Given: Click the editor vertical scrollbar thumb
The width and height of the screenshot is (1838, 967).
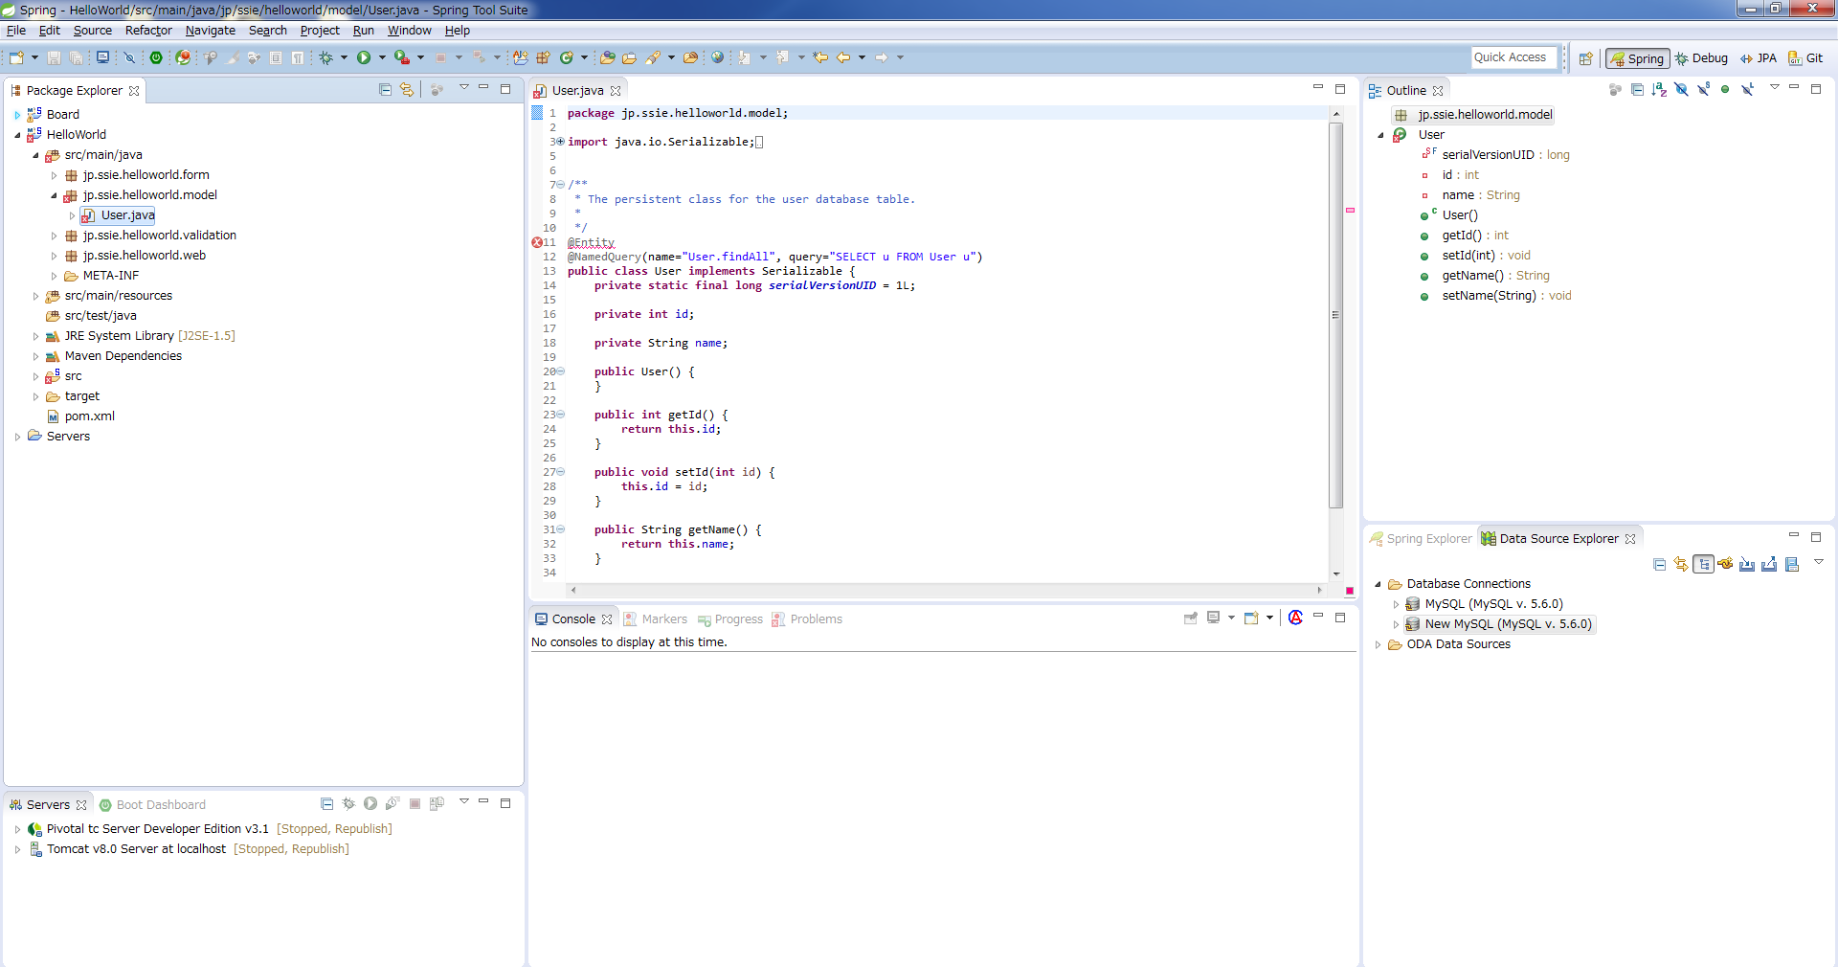Looking at the screenshot, I should click(x=1335, y=316).
